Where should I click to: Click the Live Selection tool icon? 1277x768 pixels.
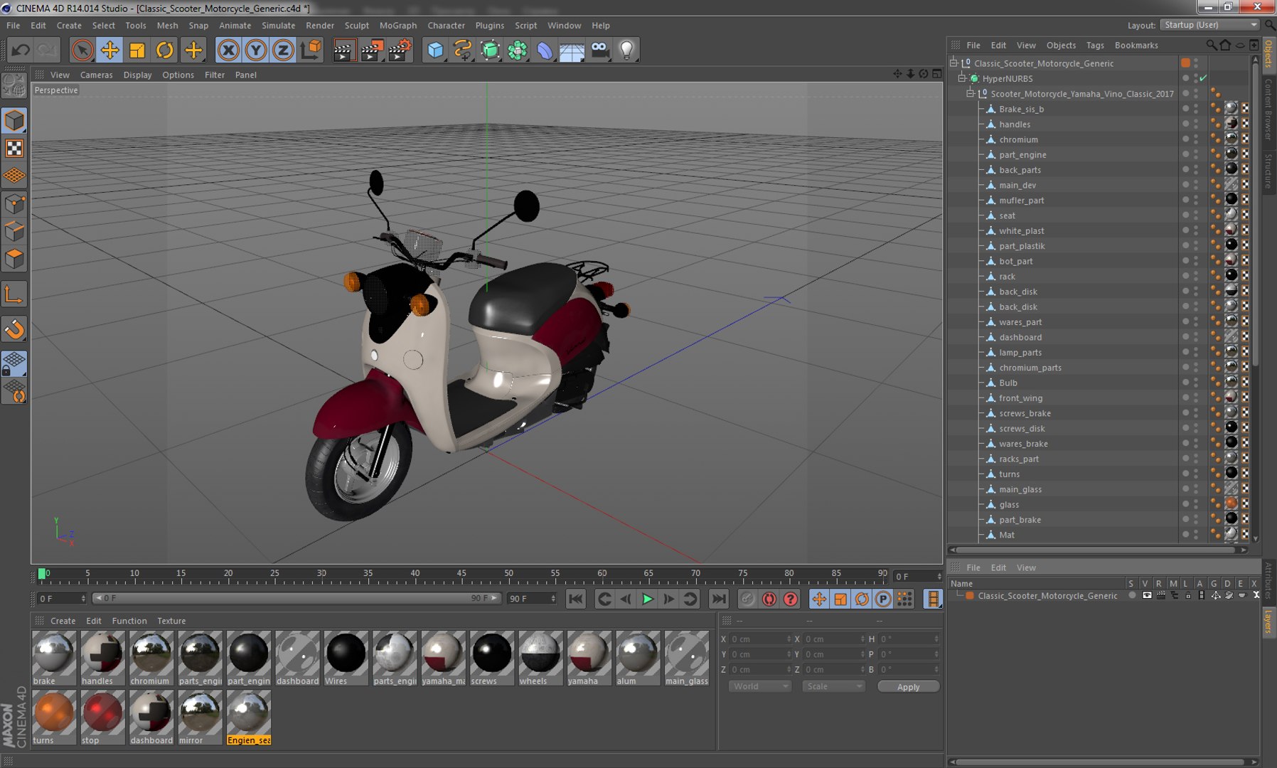pyautogui.click(x=82, y=50)
